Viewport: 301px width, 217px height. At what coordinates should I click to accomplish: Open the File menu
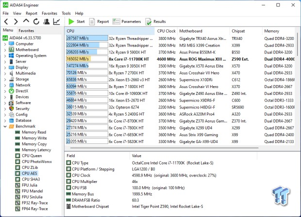pos(5,13)
